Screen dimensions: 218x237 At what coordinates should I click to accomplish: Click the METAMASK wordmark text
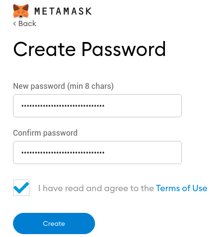(x=63, y=11)
